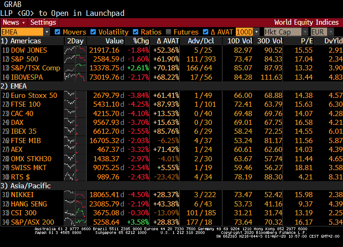Screen dimensions: 343x247
Task: Sort by the Δ AVAT column header
Action: [x=168, y=41]
